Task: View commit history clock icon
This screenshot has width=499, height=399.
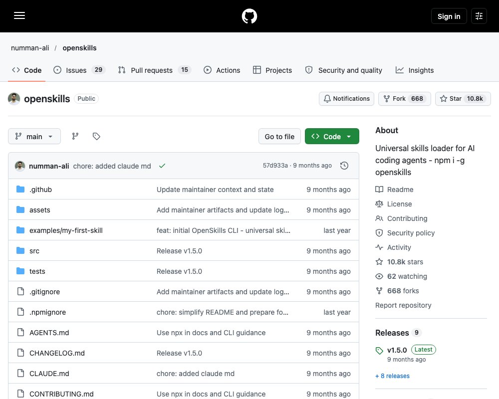Action: pos(344,166)
